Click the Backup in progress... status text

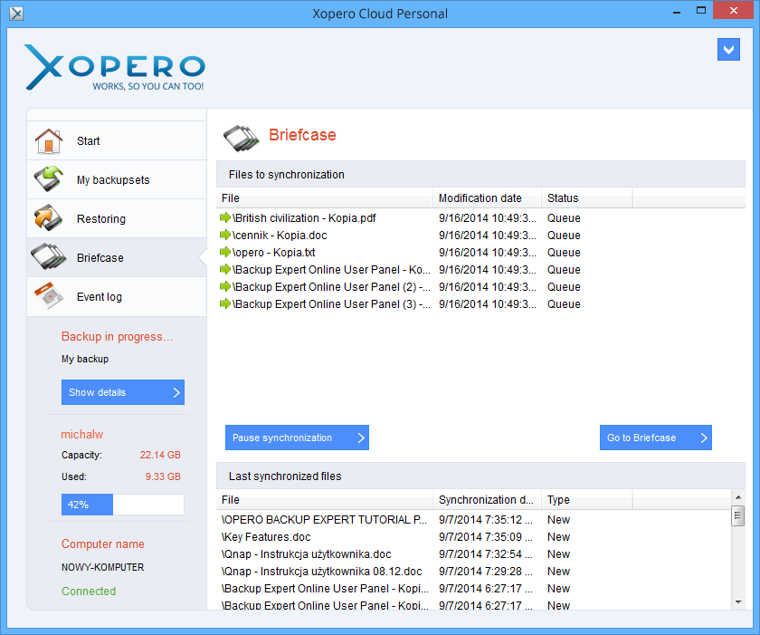(x=117, y=337)
